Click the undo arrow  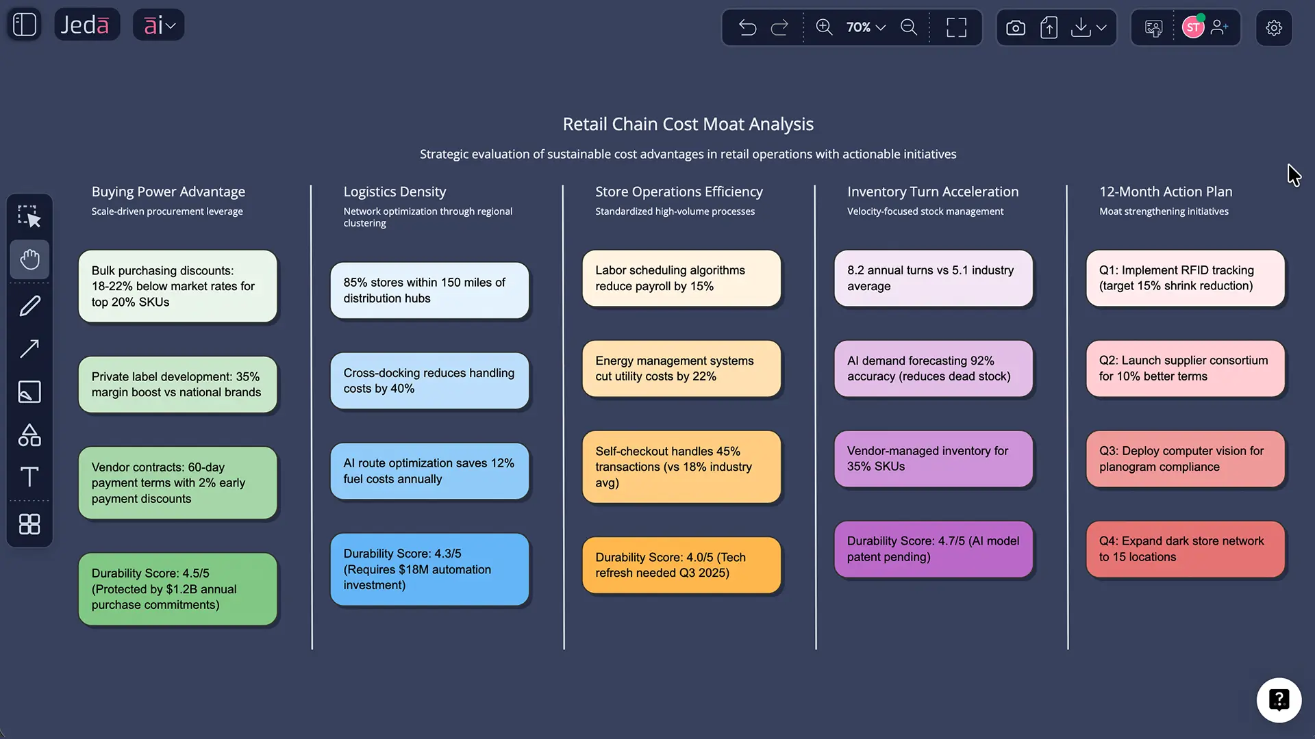pos(748,27)
